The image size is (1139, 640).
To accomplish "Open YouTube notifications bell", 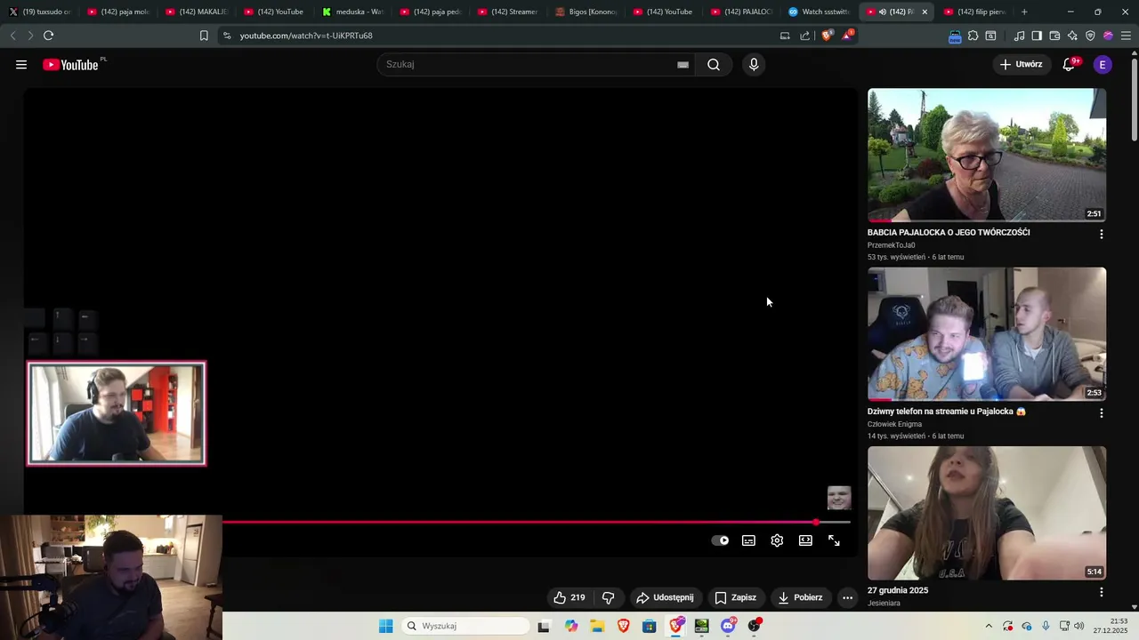I will 1069,65.
